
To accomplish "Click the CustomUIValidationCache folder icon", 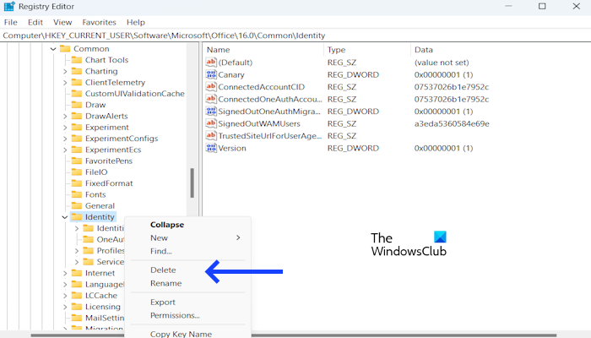I will pyautogui.click(x=77, y=94).
